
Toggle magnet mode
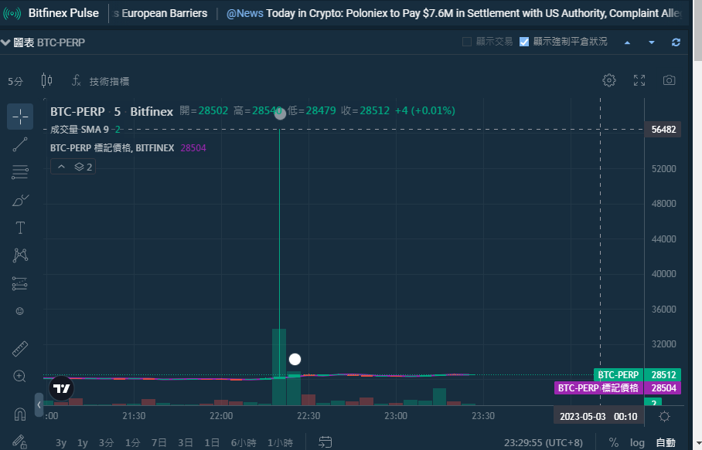(20, 414)
